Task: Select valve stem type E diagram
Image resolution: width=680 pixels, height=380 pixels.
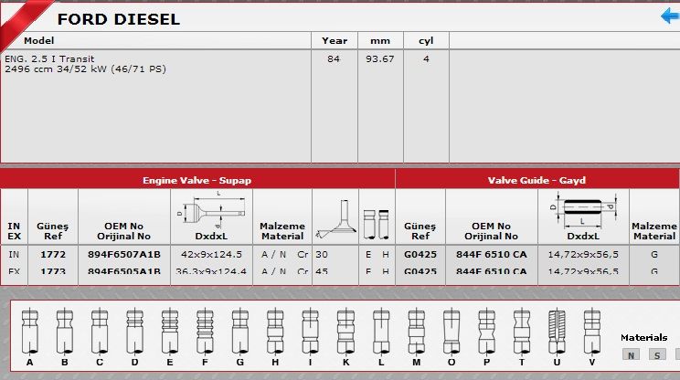Action: point(170,330)
